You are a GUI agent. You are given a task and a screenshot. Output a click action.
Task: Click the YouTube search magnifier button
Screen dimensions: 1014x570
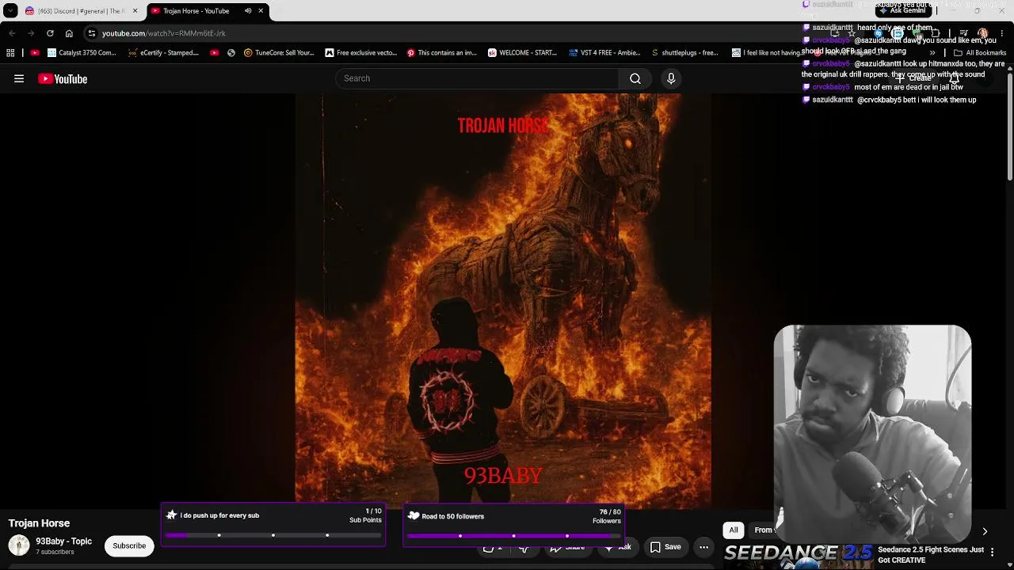tap(635, 78)
